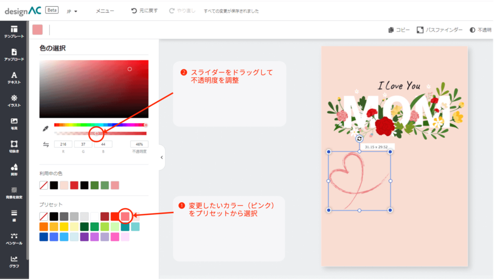Open the 写真 (Photo) panel

pos(14,124)
